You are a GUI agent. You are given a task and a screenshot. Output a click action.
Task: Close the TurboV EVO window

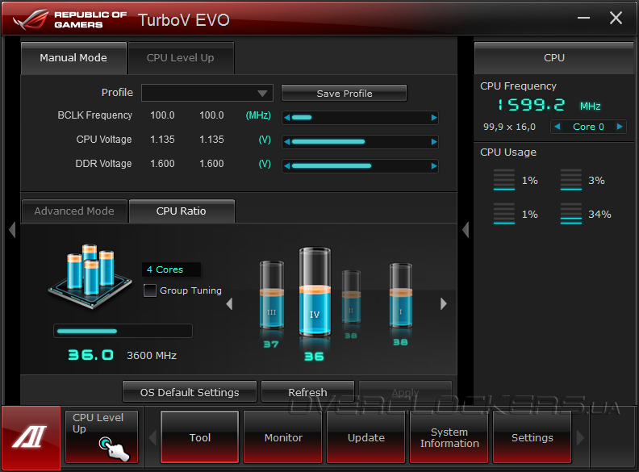coord(616,18)
